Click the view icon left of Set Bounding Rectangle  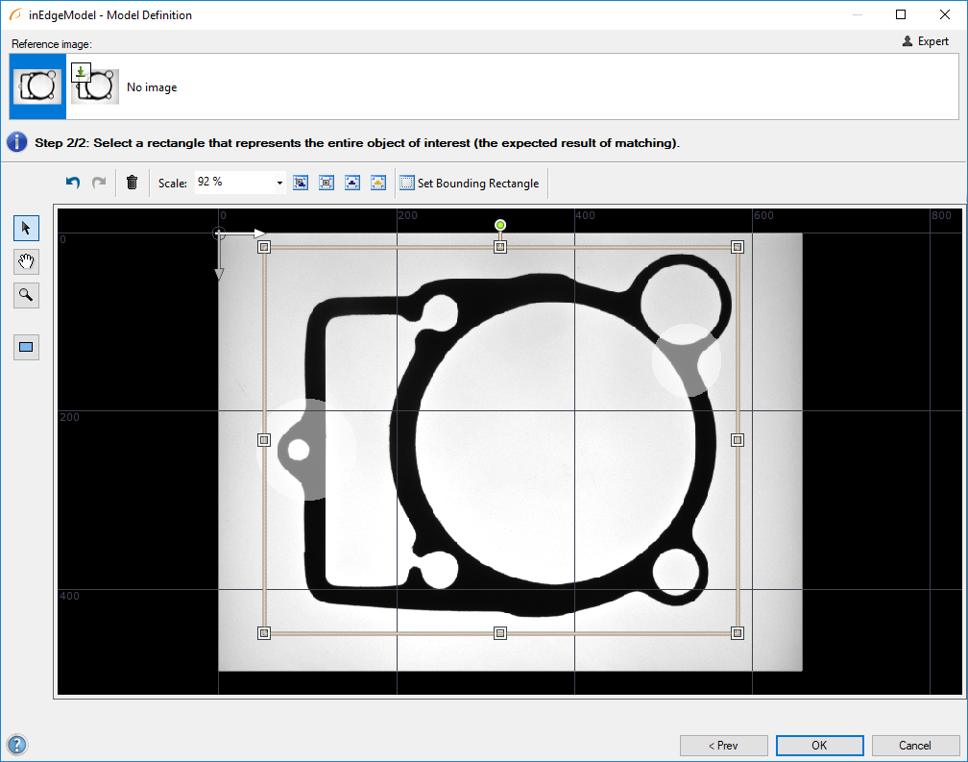(x=378, y=183)
